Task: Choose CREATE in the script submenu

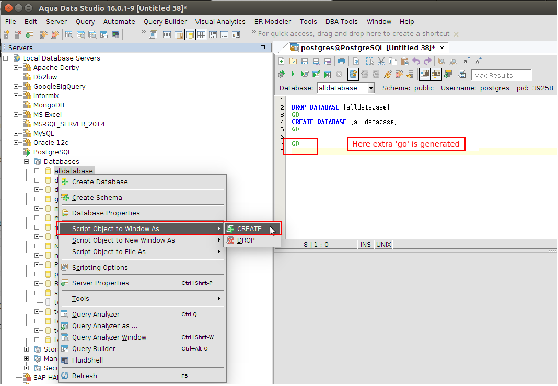Action: (x=252, y=229)
